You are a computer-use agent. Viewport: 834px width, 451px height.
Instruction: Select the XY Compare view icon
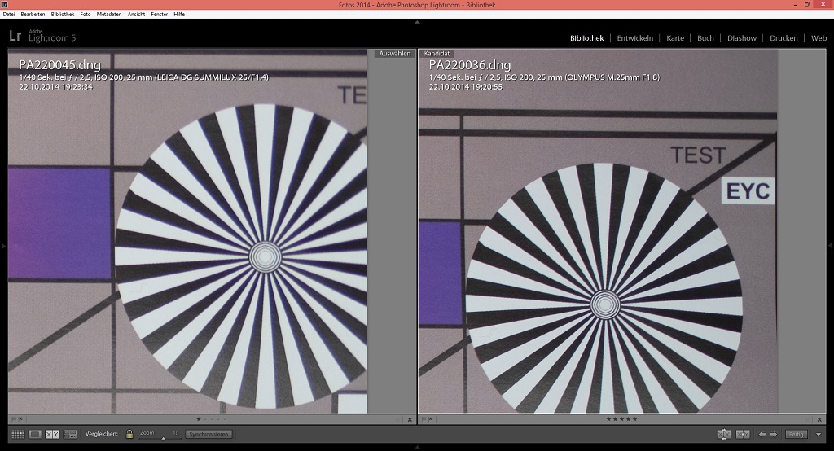(52, 435)
